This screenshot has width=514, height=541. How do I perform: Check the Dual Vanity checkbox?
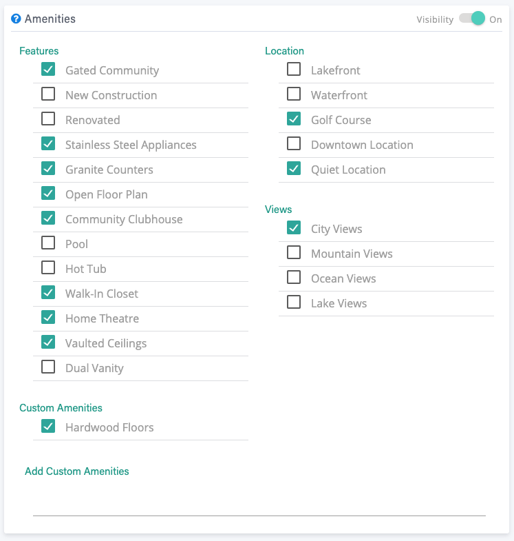coord(48,367)
